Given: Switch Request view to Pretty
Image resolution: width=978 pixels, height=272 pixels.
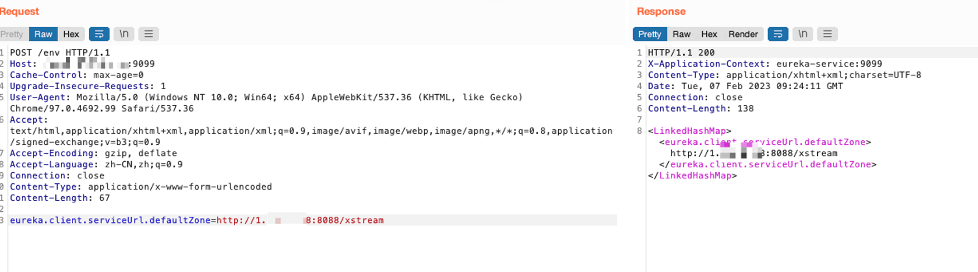Looking at the screenshot, I should [x=12, y=34].
